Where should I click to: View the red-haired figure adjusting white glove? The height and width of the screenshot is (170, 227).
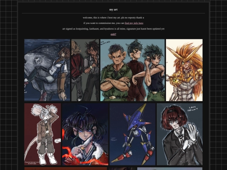[179, 134]
